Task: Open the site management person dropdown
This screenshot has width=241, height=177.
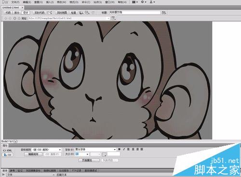Action: tap(152, 2)
